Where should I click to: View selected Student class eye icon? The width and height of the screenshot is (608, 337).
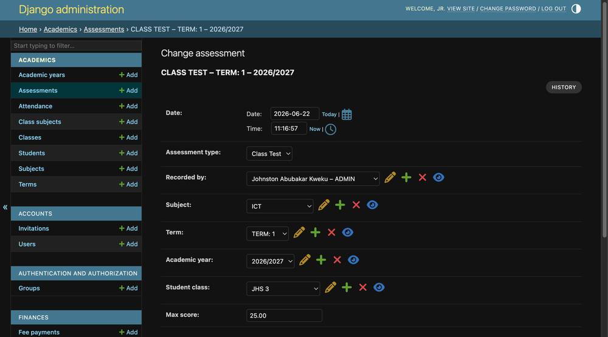pyautogui.click(x=379, y=287)
